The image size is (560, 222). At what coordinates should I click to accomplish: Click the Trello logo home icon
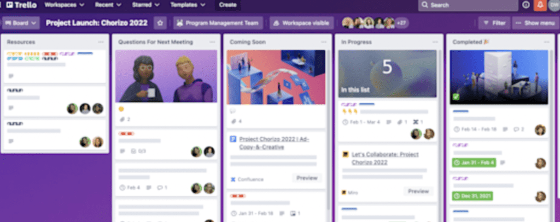(21, 5)
